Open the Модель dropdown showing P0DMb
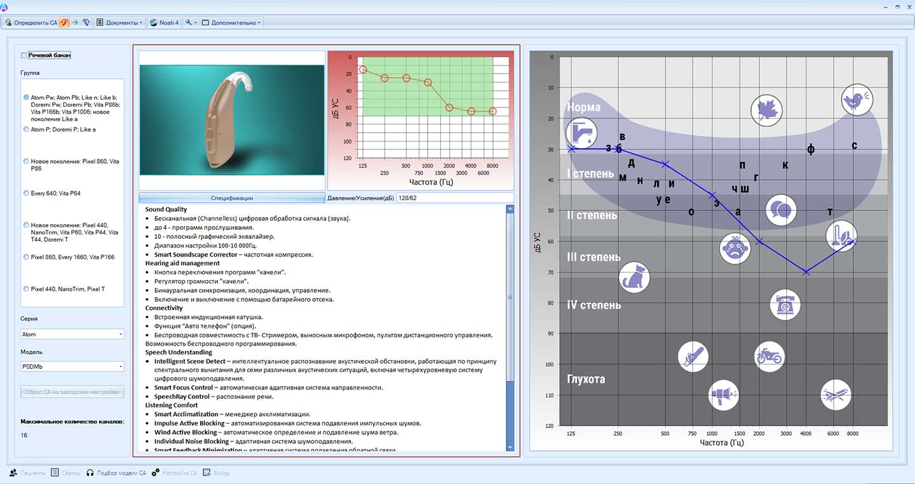This screenshot has width=915, height=484. tap(72, 366)
